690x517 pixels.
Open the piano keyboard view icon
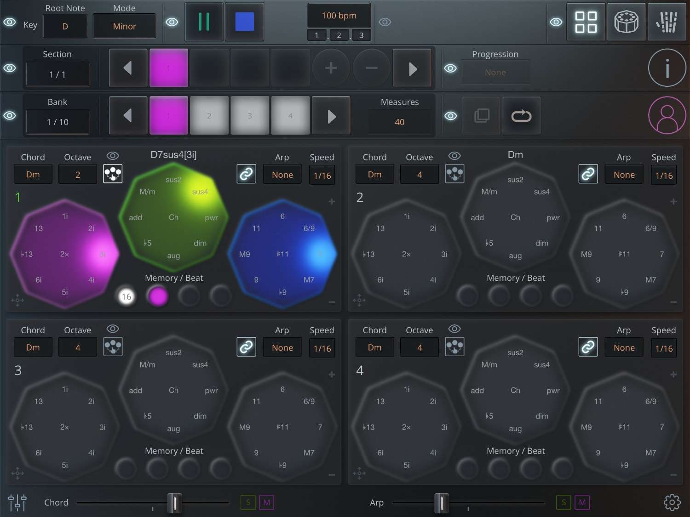(667, 22)
